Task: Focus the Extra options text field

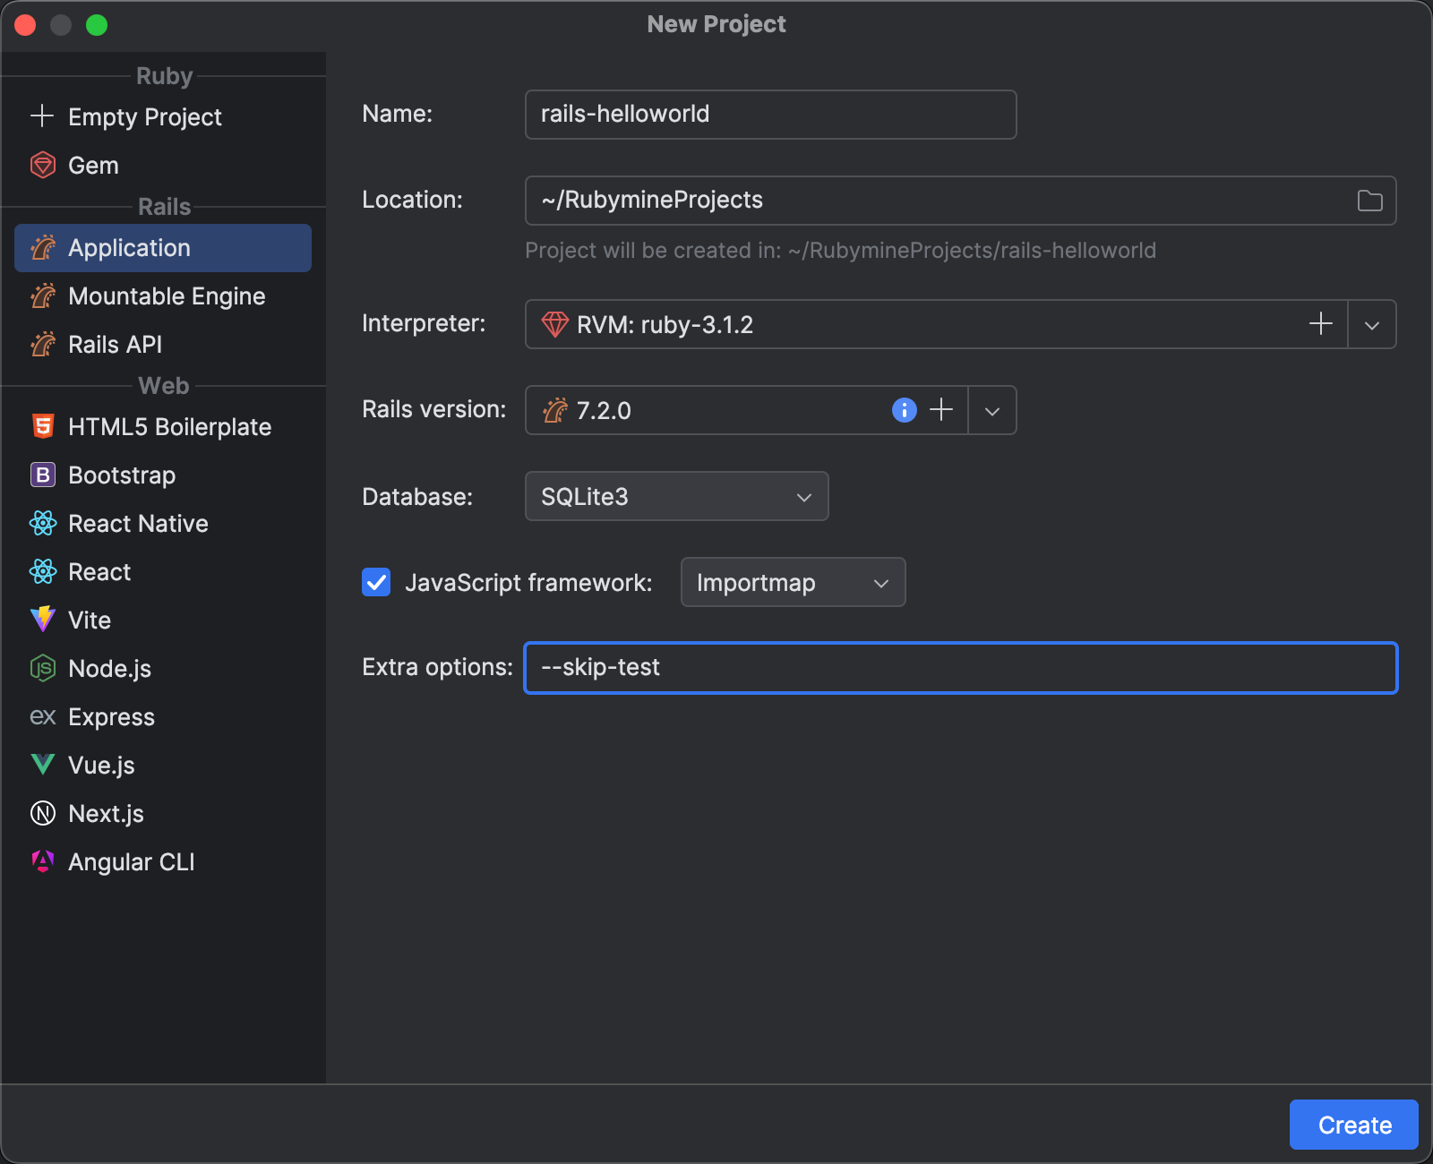Action: point(960,668)
